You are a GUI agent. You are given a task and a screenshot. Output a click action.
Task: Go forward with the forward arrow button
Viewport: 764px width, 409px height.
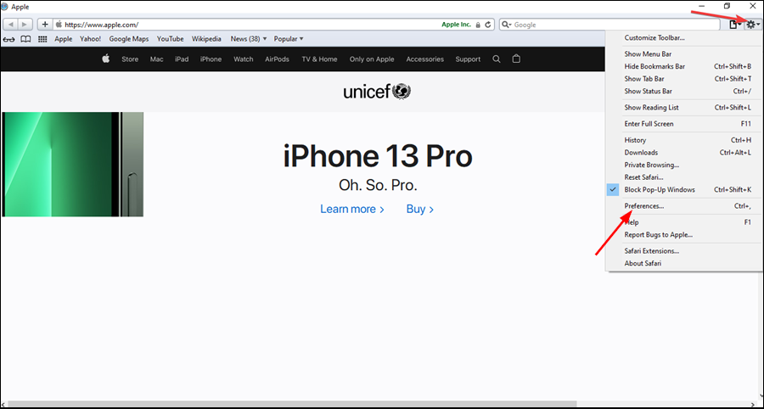tap(25, 25)
